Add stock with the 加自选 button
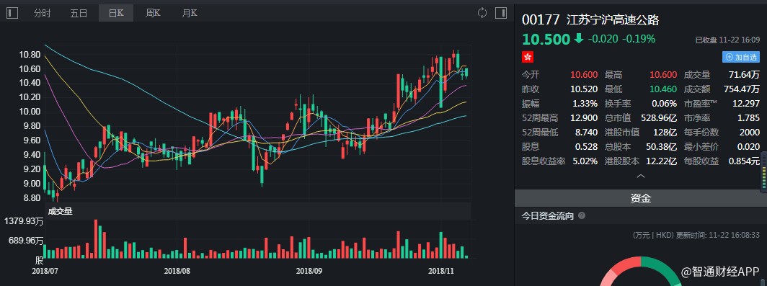 (x=740, y=57)
